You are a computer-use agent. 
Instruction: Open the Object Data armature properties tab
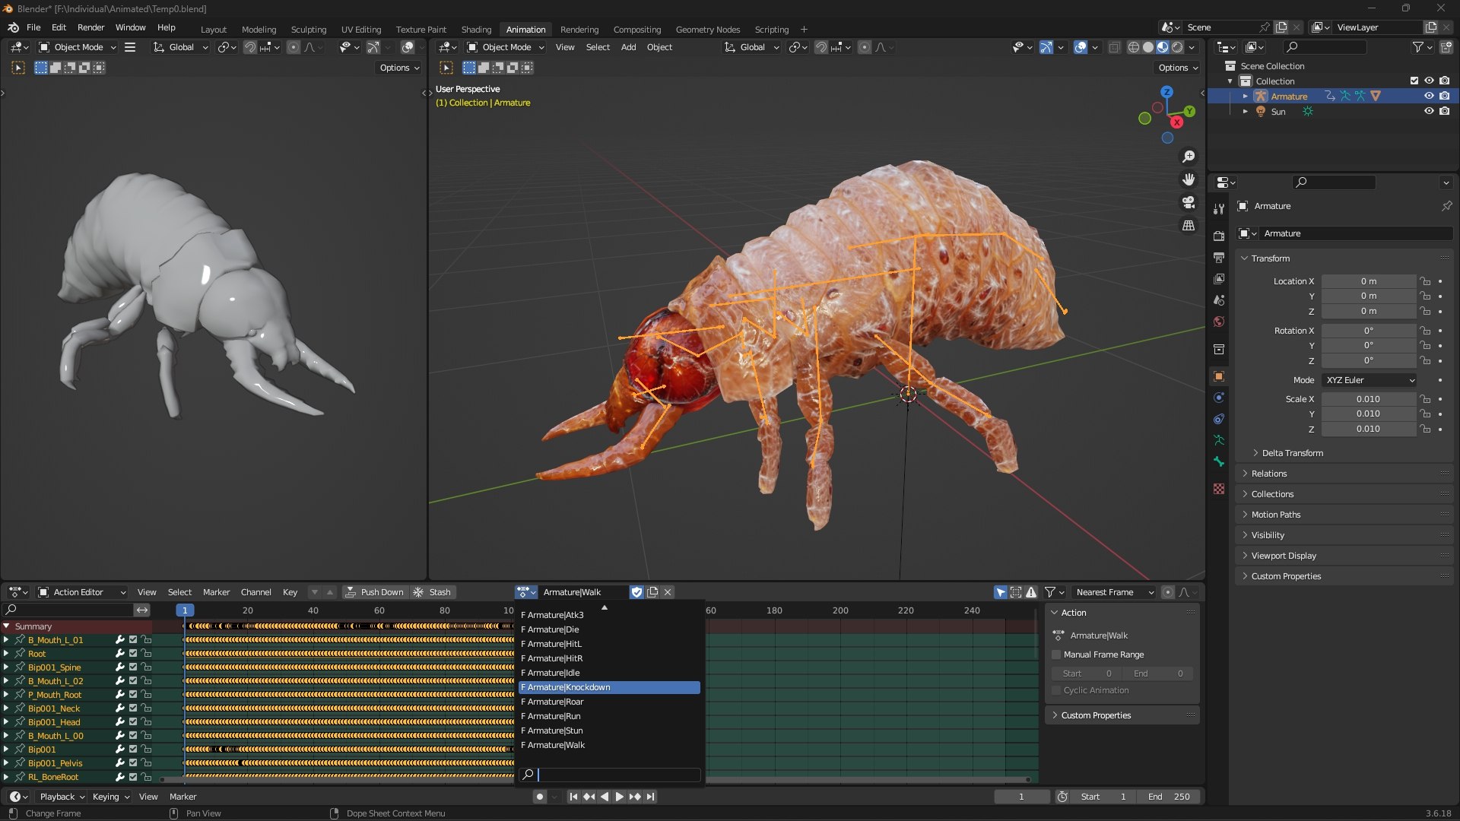(x=1219, y=440)
